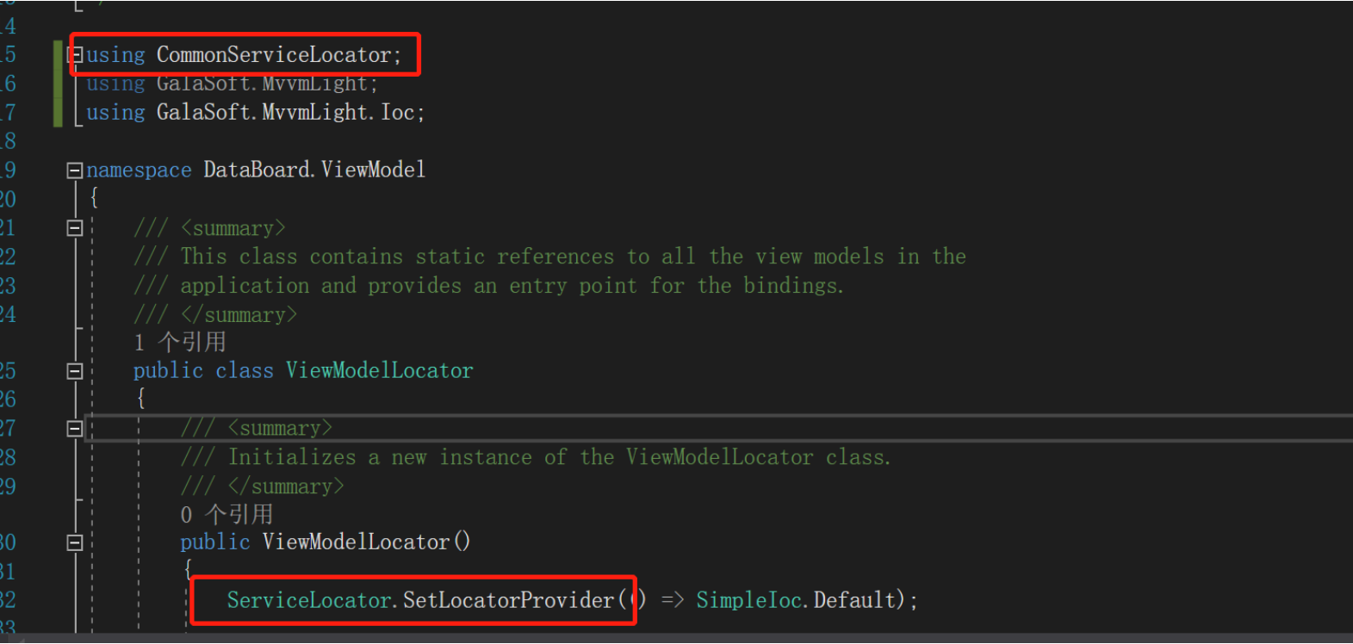Viewport: 1353px width, 644px height.
Task: Click the ViewModelLocator class name in its declaration
Action: [x=379, y=371]
